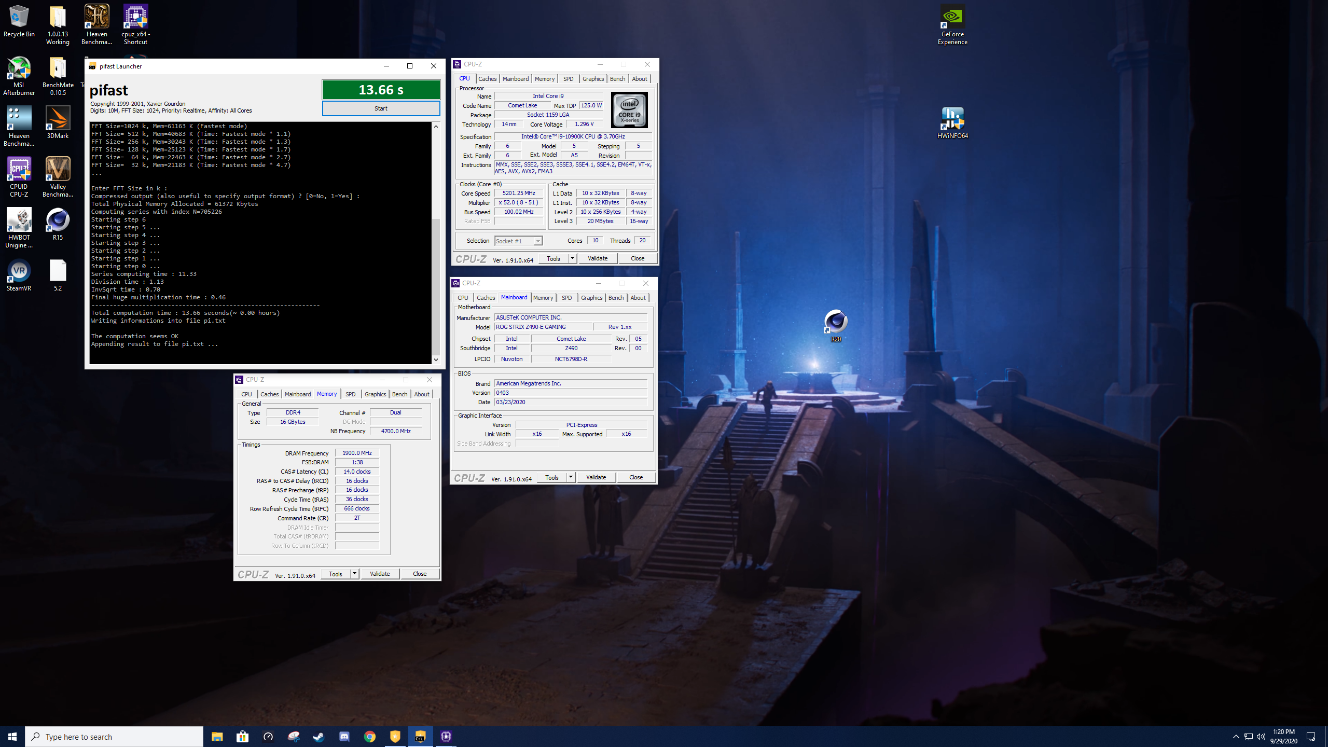Viewport: 1328px width, 747px height.
Task: Click Close in the top CPU-Z window
Action: click(638, 258)
